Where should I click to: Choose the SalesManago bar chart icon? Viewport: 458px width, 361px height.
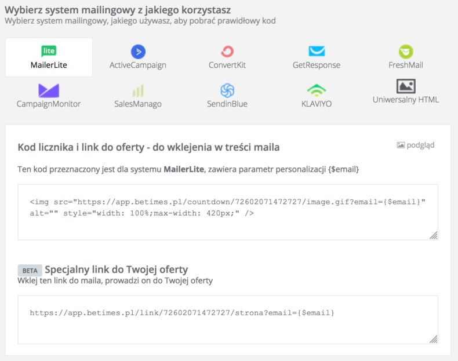coord(138,90)
